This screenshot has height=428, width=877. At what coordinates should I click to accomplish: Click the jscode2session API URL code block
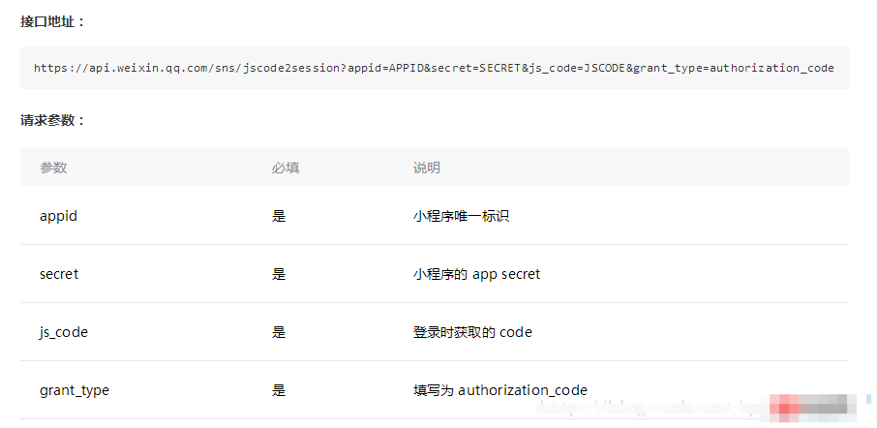tap(434, 68)
